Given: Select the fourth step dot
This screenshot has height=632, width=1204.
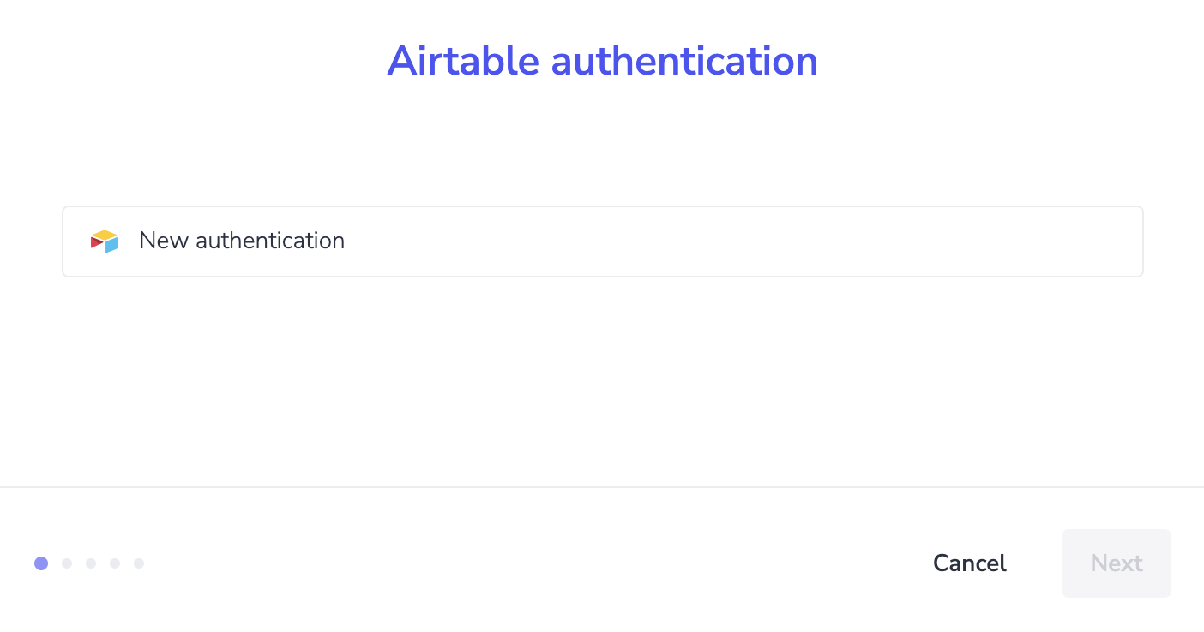Looking at the screenshot, I should tap(115, 563).
